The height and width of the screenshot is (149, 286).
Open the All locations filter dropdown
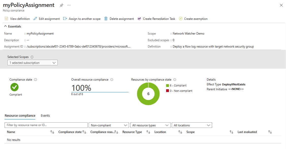[192, 125]
